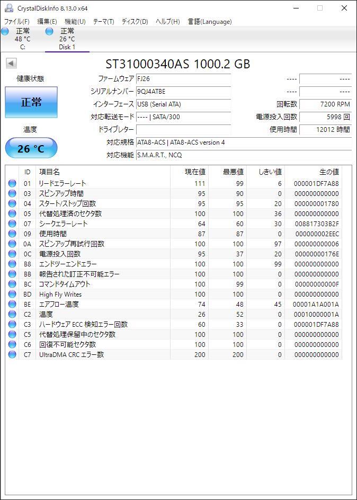Click the status icon for エンドツーエンドエラー row

pyautogui.click(x=12, y=264)
